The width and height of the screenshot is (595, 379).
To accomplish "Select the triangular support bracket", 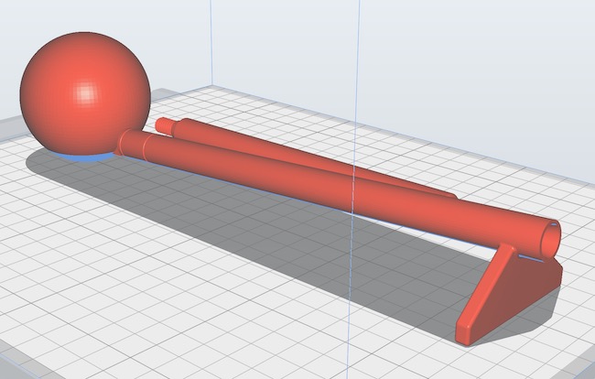I will (x=513, y=293).
